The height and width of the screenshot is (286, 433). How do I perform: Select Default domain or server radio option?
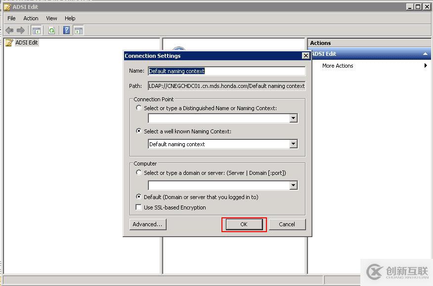[x=139, y=197]
